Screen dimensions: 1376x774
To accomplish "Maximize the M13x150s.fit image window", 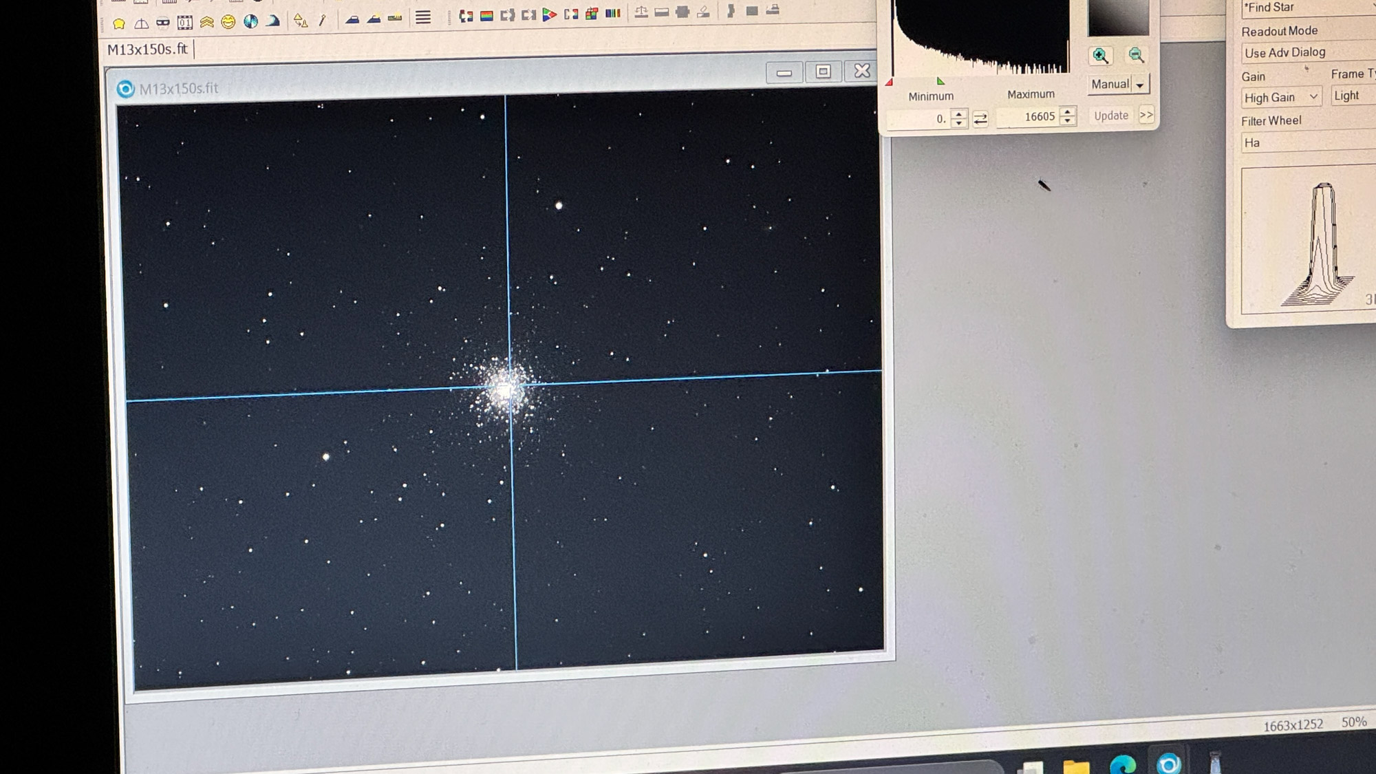I will click(823, 72).
